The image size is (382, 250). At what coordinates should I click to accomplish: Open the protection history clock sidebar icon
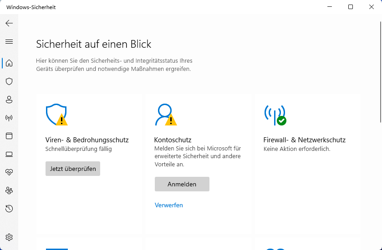(9, 209)
